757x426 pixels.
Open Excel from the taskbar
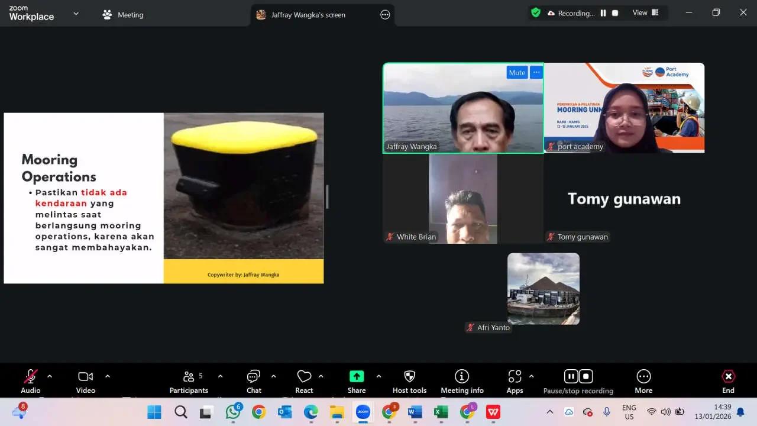(x=441, y=412)
